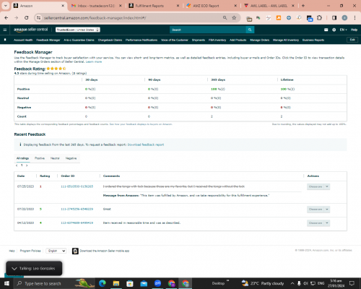Click the Edit button in navigation bar
The height and width of the screenshot is (289, 361).
click(x=352, y=40)
